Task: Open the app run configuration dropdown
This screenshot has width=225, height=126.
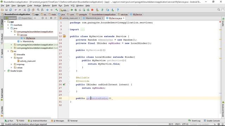Action: [64, 10]
